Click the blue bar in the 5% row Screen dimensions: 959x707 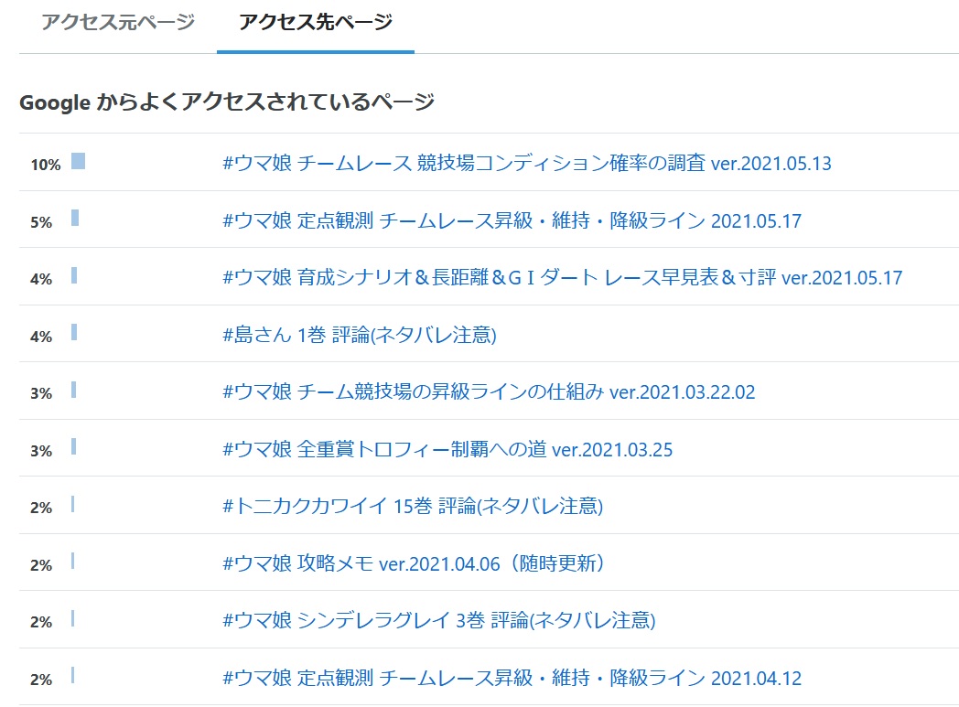(x=75, y=219)
